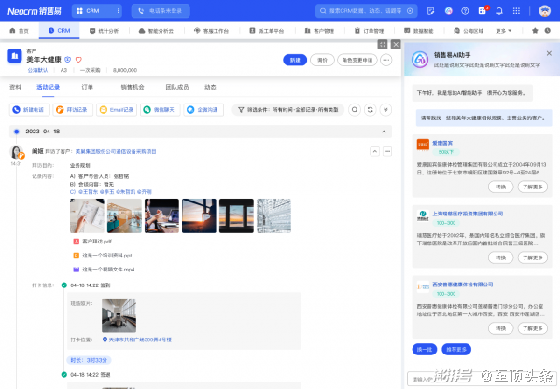
Task: Select the 团队成员 tab
Action: tap(176, 86)
